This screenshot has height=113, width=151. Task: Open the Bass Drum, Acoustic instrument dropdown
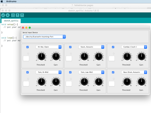[134, 72]
